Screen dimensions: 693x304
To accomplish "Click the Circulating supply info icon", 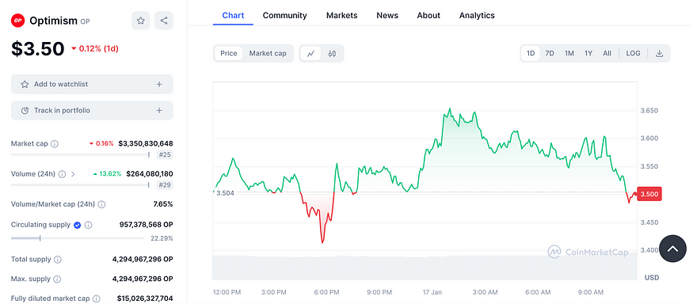I will 89,225.
